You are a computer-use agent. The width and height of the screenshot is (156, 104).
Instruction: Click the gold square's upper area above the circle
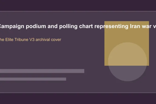click(x=127, y=35)
